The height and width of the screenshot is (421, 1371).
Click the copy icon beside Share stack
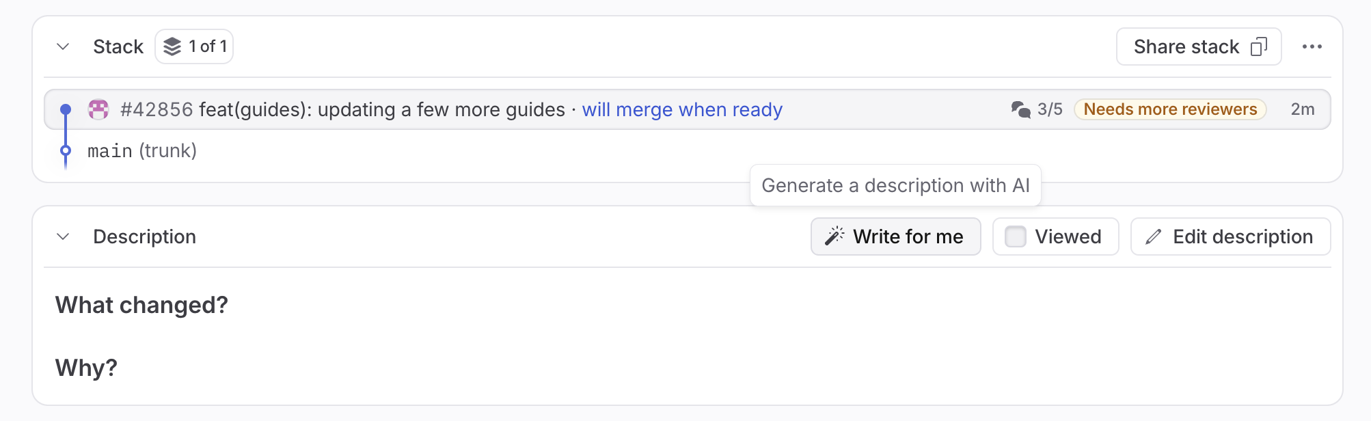1260,46
